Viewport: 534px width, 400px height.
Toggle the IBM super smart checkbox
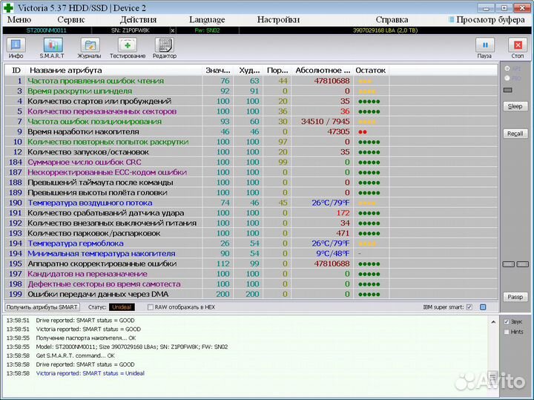click(x=469, y=306)
